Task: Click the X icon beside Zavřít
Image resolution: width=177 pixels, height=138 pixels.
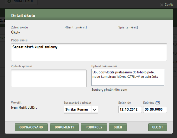Action: pos(162,5)
